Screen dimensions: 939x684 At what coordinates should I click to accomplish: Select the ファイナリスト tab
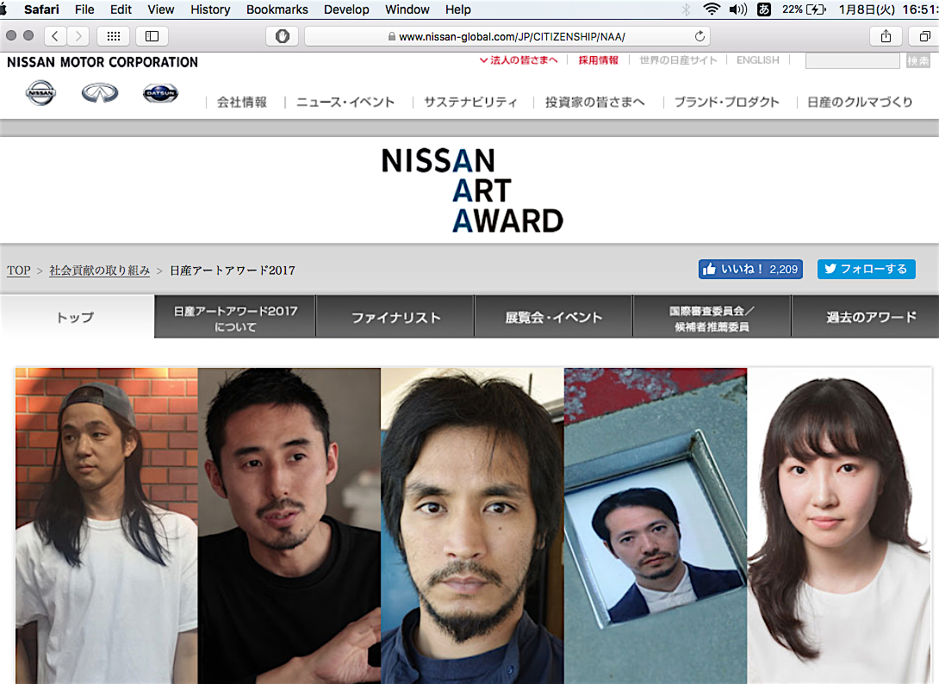click(x=395, y=316)
